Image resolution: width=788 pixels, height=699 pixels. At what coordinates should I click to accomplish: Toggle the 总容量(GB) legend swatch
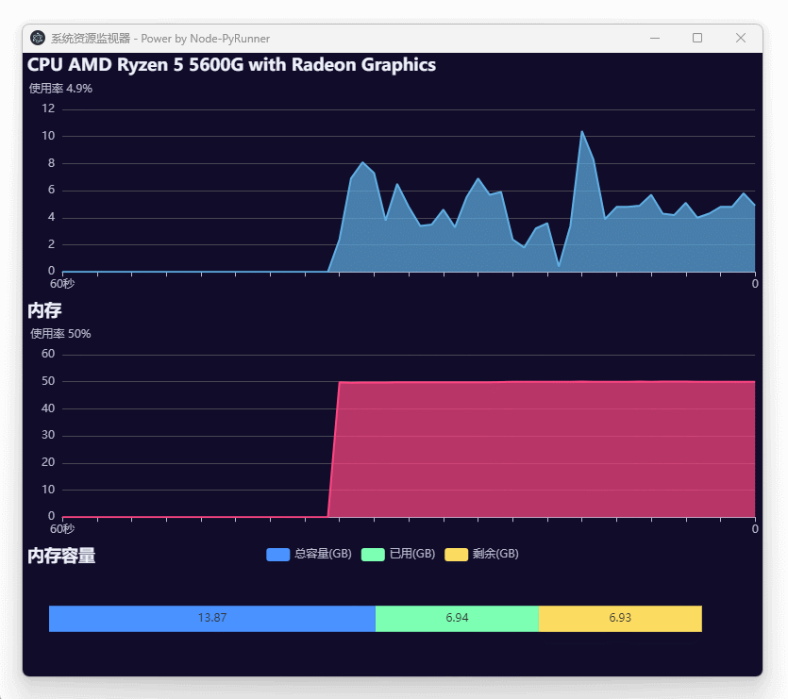pos(277,555)
